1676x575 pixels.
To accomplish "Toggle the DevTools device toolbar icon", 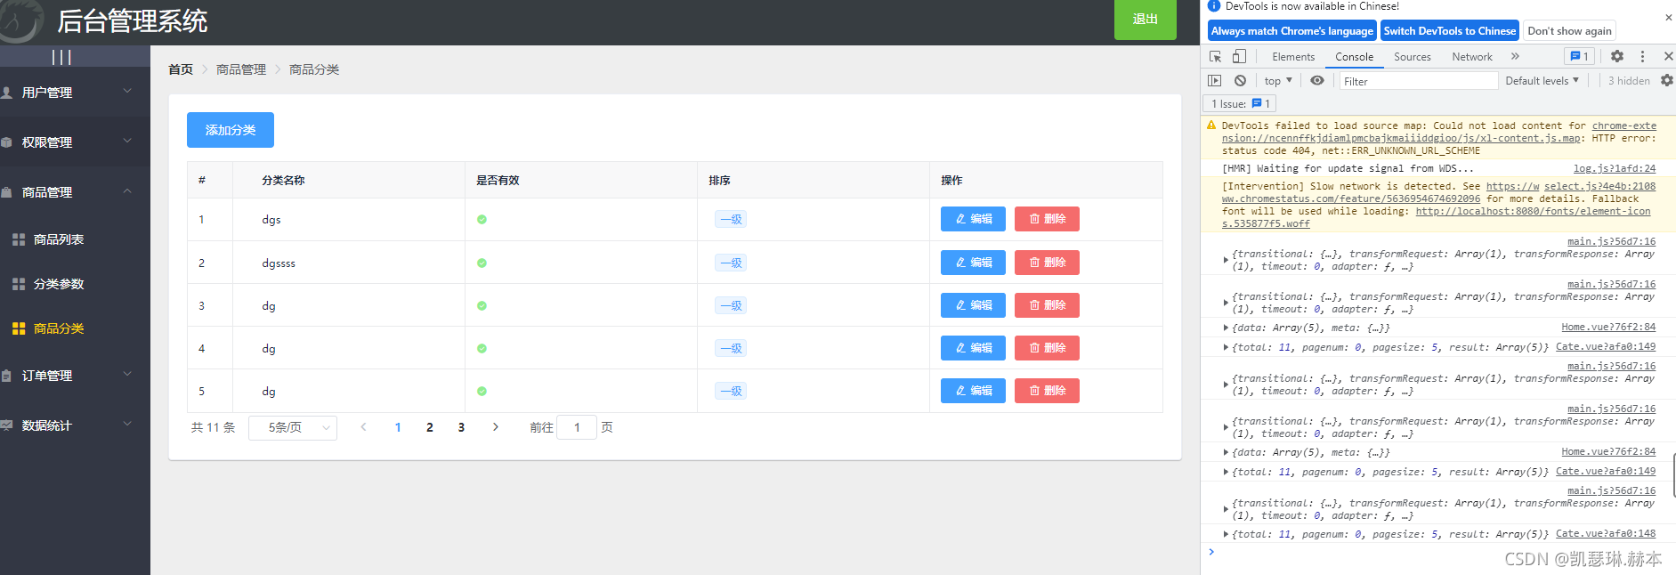I will pos(1239,56).
